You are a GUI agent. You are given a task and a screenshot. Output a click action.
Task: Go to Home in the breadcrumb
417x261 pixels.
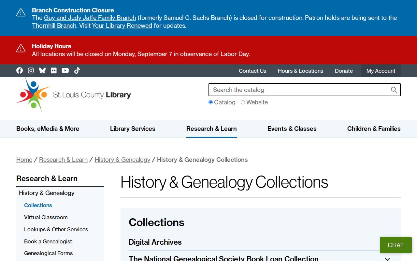point(24,160)
